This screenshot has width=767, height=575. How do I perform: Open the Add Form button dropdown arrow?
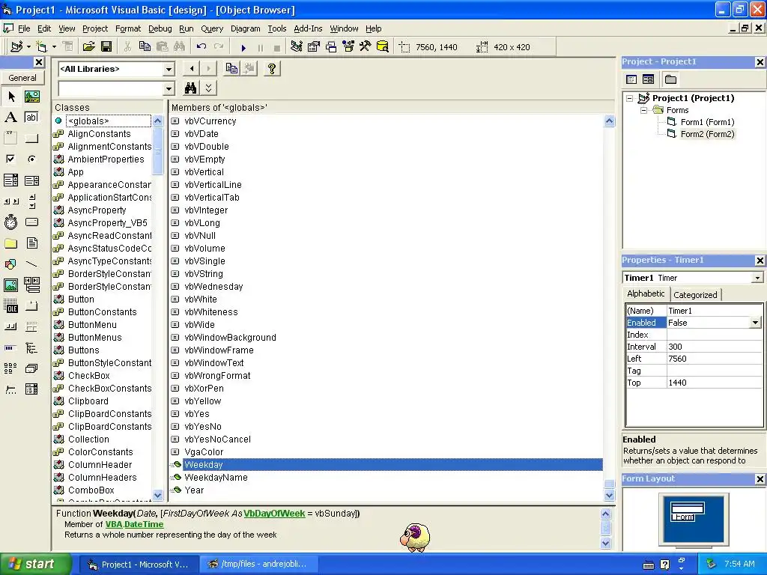[x=54, y=47]
